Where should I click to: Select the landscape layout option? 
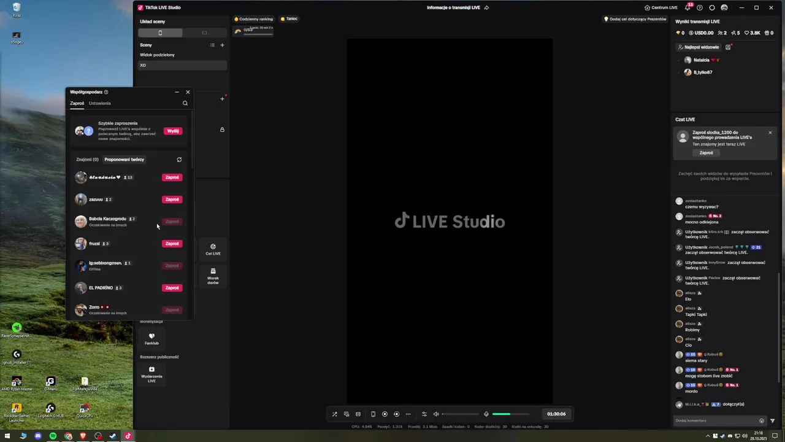(204, 33)
